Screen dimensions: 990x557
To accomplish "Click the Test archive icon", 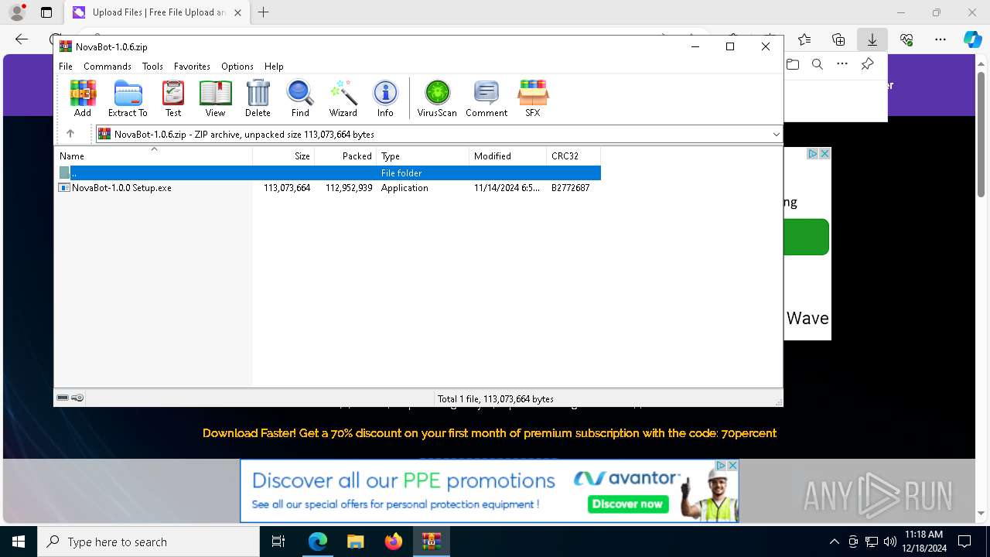I will pyautogui.click(x=173, y=98).
